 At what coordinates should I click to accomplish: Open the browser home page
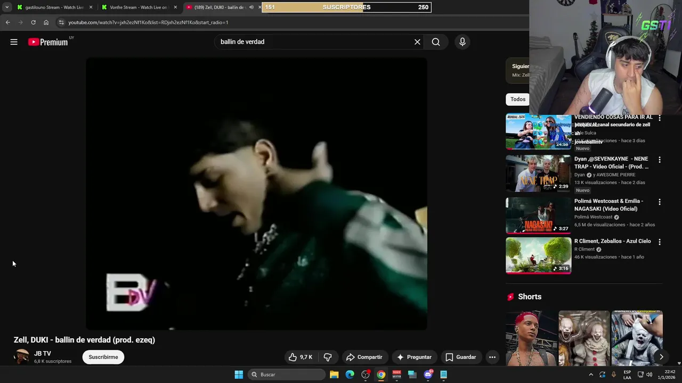pos(46,22)
